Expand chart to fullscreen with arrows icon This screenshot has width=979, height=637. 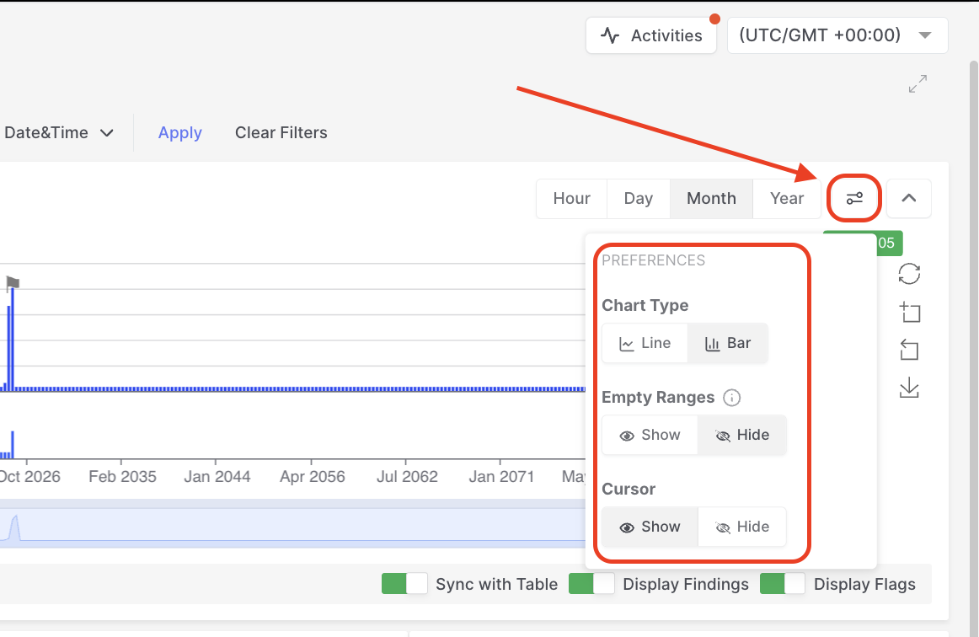coord(917,84)
